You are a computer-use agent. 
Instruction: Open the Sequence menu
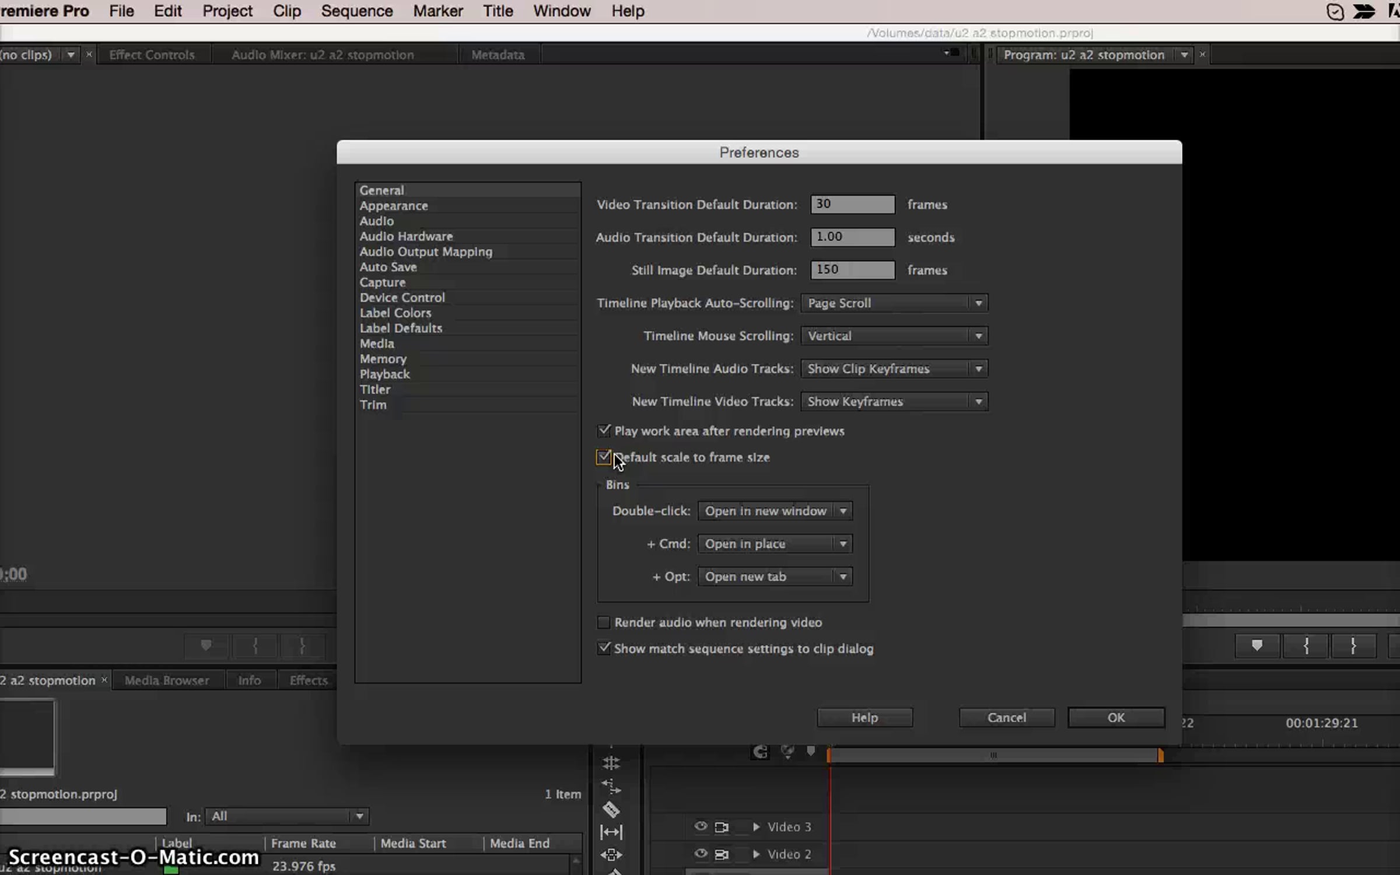coord(356,11)
